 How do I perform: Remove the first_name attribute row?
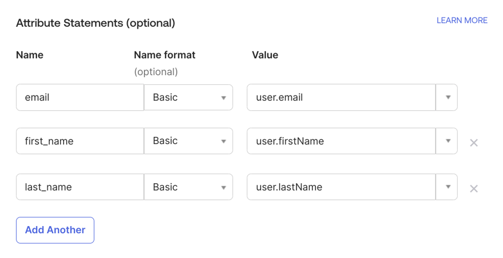(x=474, y=143)
